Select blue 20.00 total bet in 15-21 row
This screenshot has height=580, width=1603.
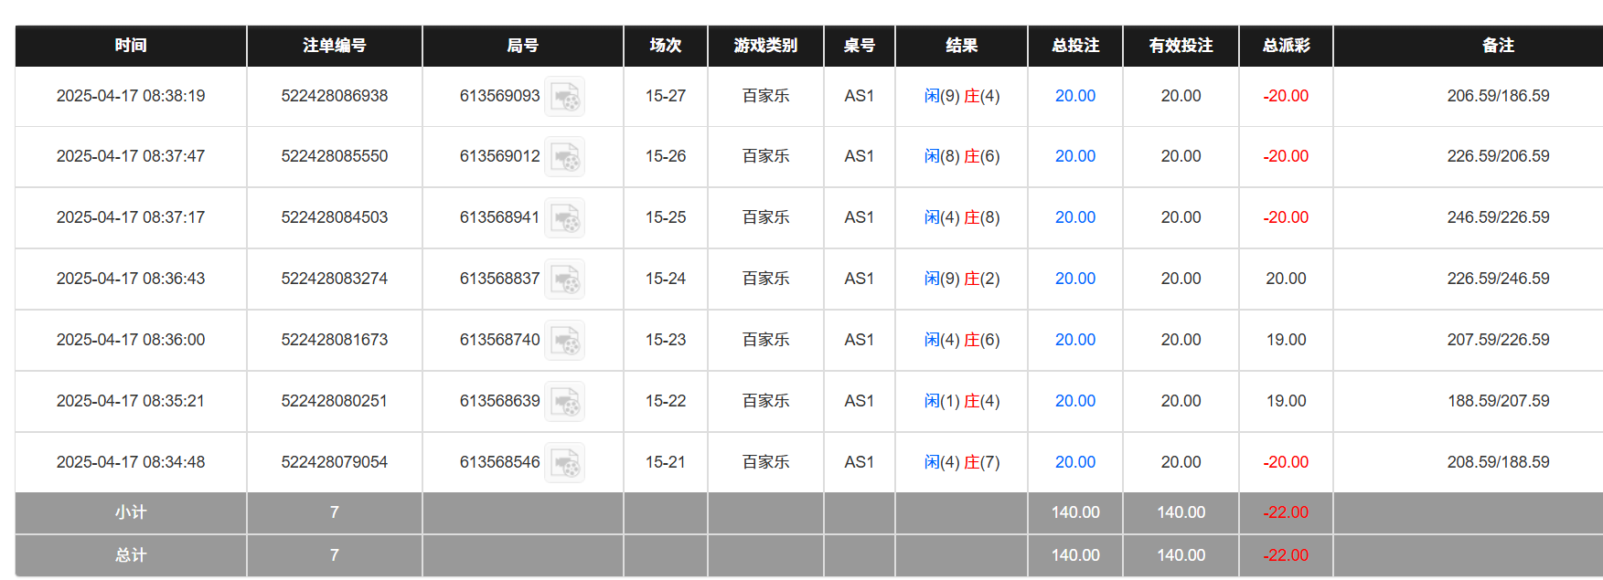[1074, 462]
